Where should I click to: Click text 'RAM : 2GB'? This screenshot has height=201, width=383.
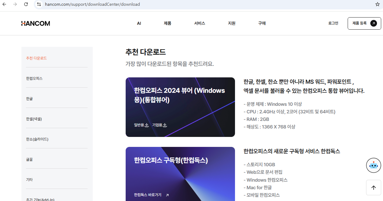[256, 119]
